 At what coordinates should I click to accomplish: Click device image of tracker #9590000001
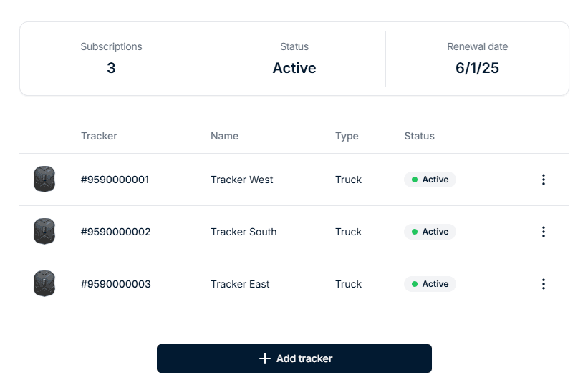tap(44, 179)
